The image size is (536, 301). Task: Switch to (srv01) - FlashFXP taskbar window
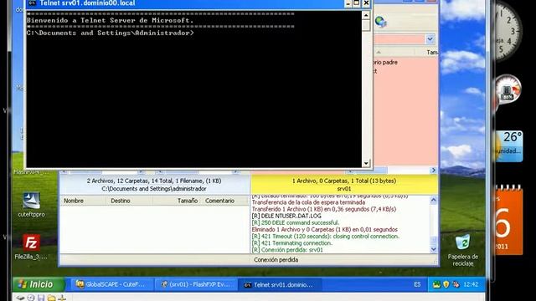196,284
